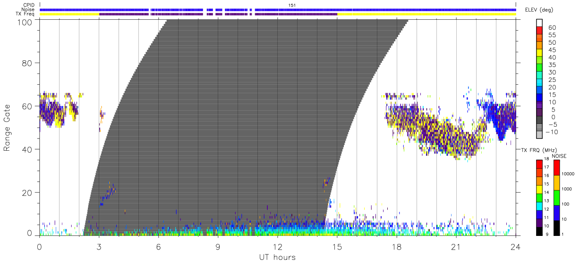Click the Range Gate axis tick label 60
Screen dimensions: 580x267
28,106
